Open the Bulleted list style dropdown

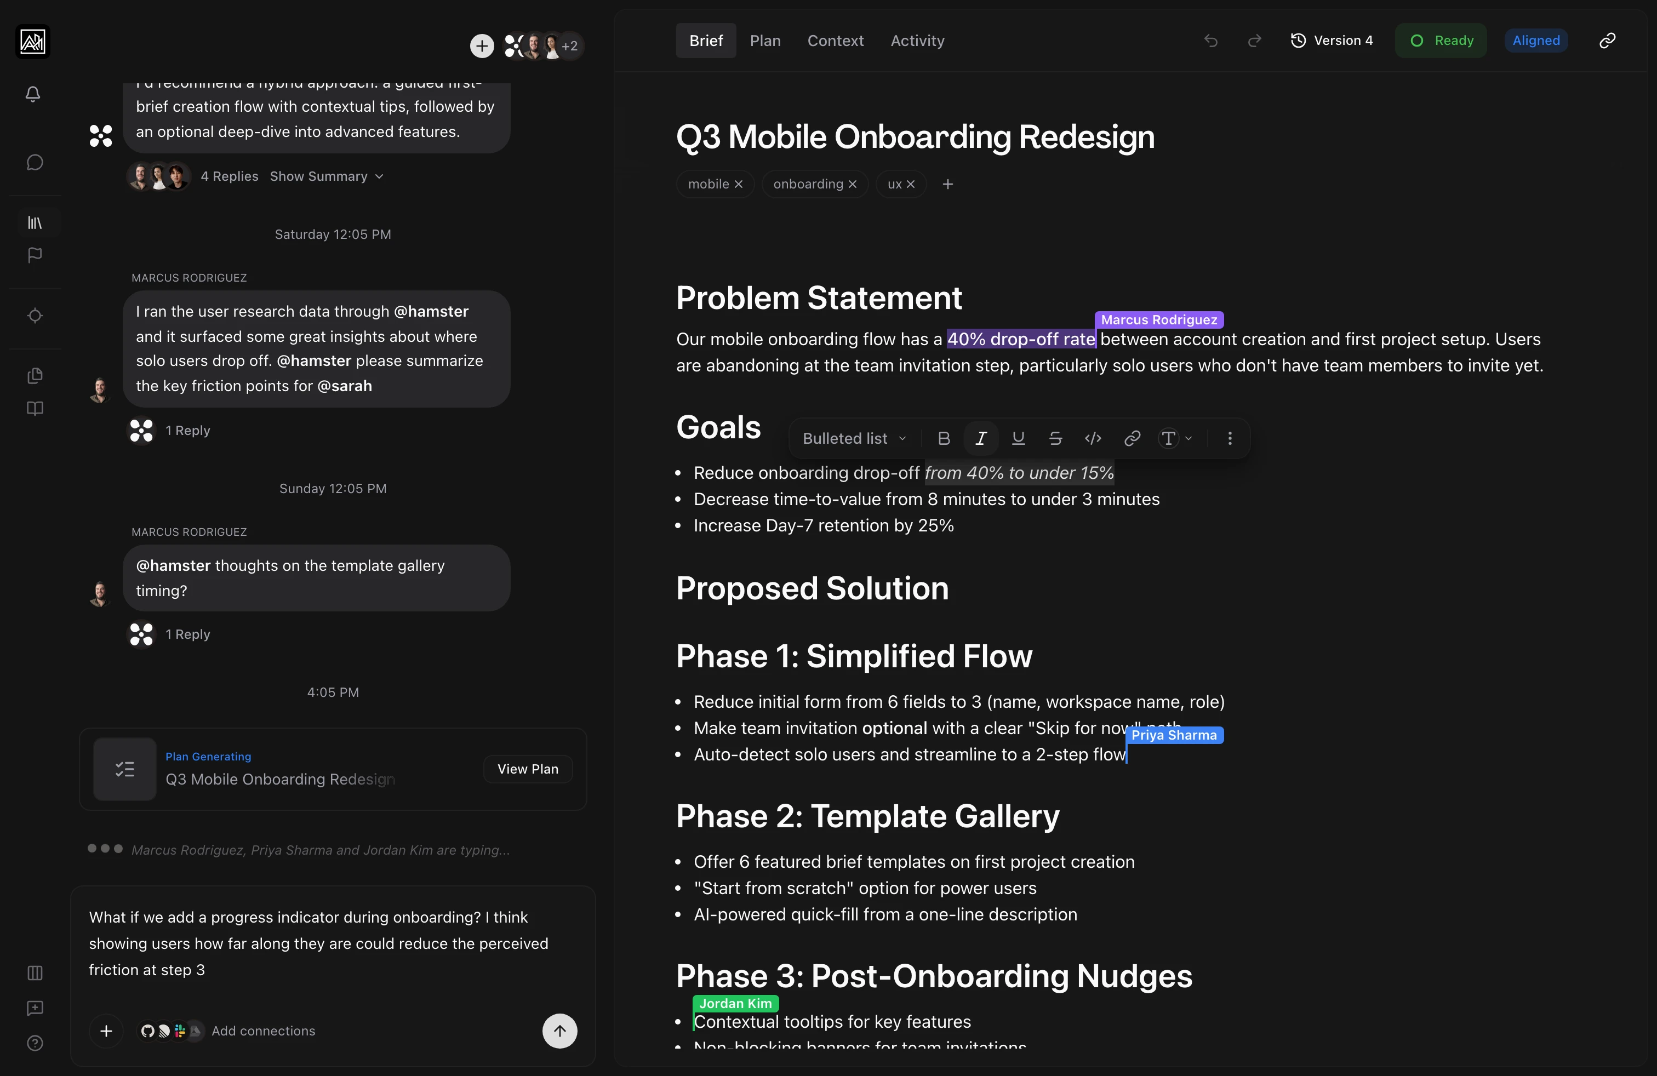pos(852,438)
